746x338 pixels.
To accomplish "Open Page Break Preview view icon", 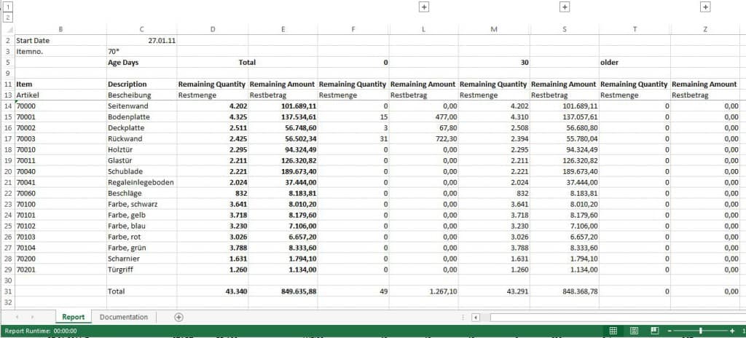I will click(x=654, y=331).
